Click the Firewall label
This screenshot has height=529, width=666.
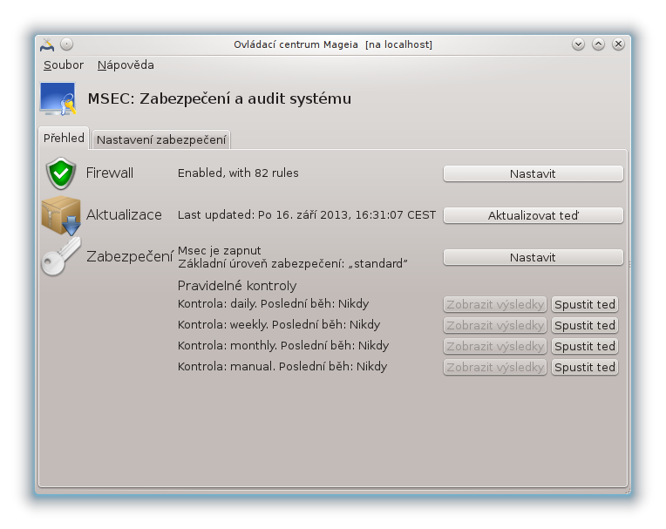110,173
